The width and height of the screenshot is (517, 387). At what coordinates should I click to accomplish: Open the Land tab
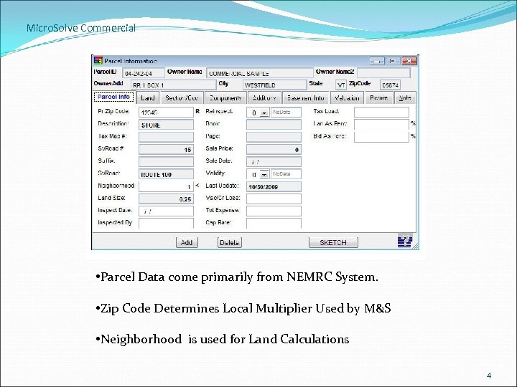point(147,97)
